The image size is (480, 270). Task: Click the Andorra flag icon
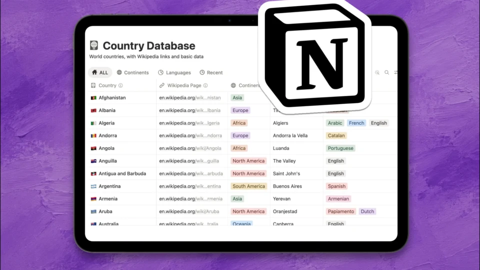click(x=93, y=135)
